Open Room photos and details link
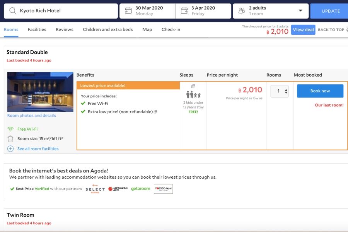Viewport: 348px width, 232px height. 32,116
